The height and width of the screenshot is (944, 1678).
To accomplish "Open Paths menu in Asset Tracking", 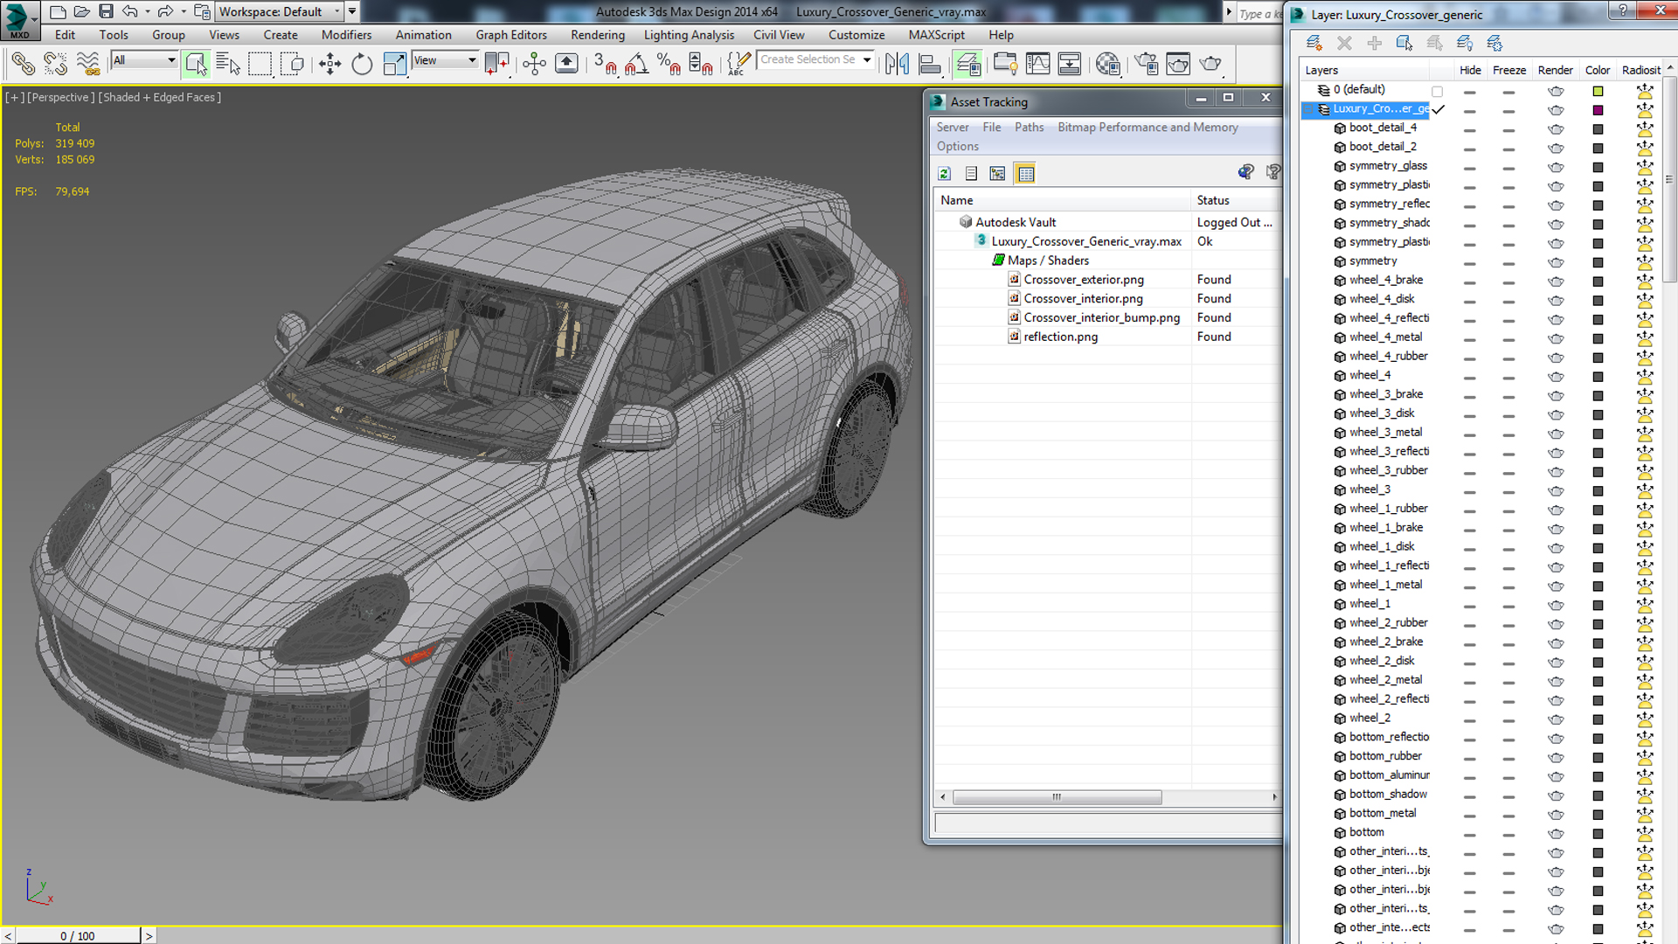I will pyautogui.click(x=1029, y=127).
